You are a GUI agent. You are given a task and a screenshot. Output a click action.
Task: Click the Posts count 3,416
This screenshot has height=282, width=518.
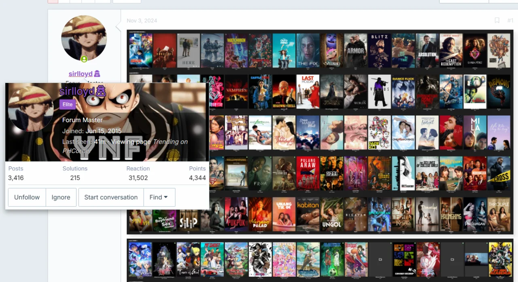[x=16, y=178]
